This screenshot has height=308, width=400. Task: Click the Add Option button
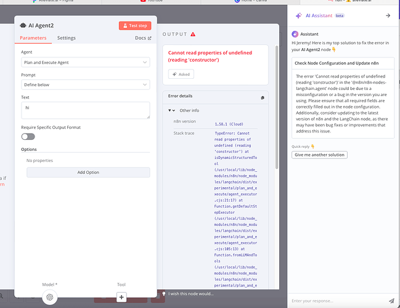[x=88, y=172]
